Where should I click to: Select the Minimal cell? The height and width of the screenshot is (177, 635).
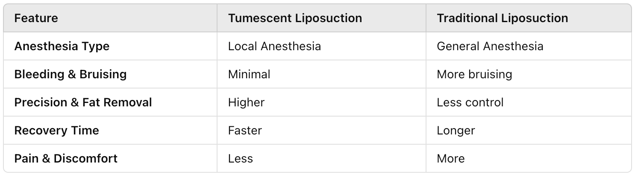(249, 74)
